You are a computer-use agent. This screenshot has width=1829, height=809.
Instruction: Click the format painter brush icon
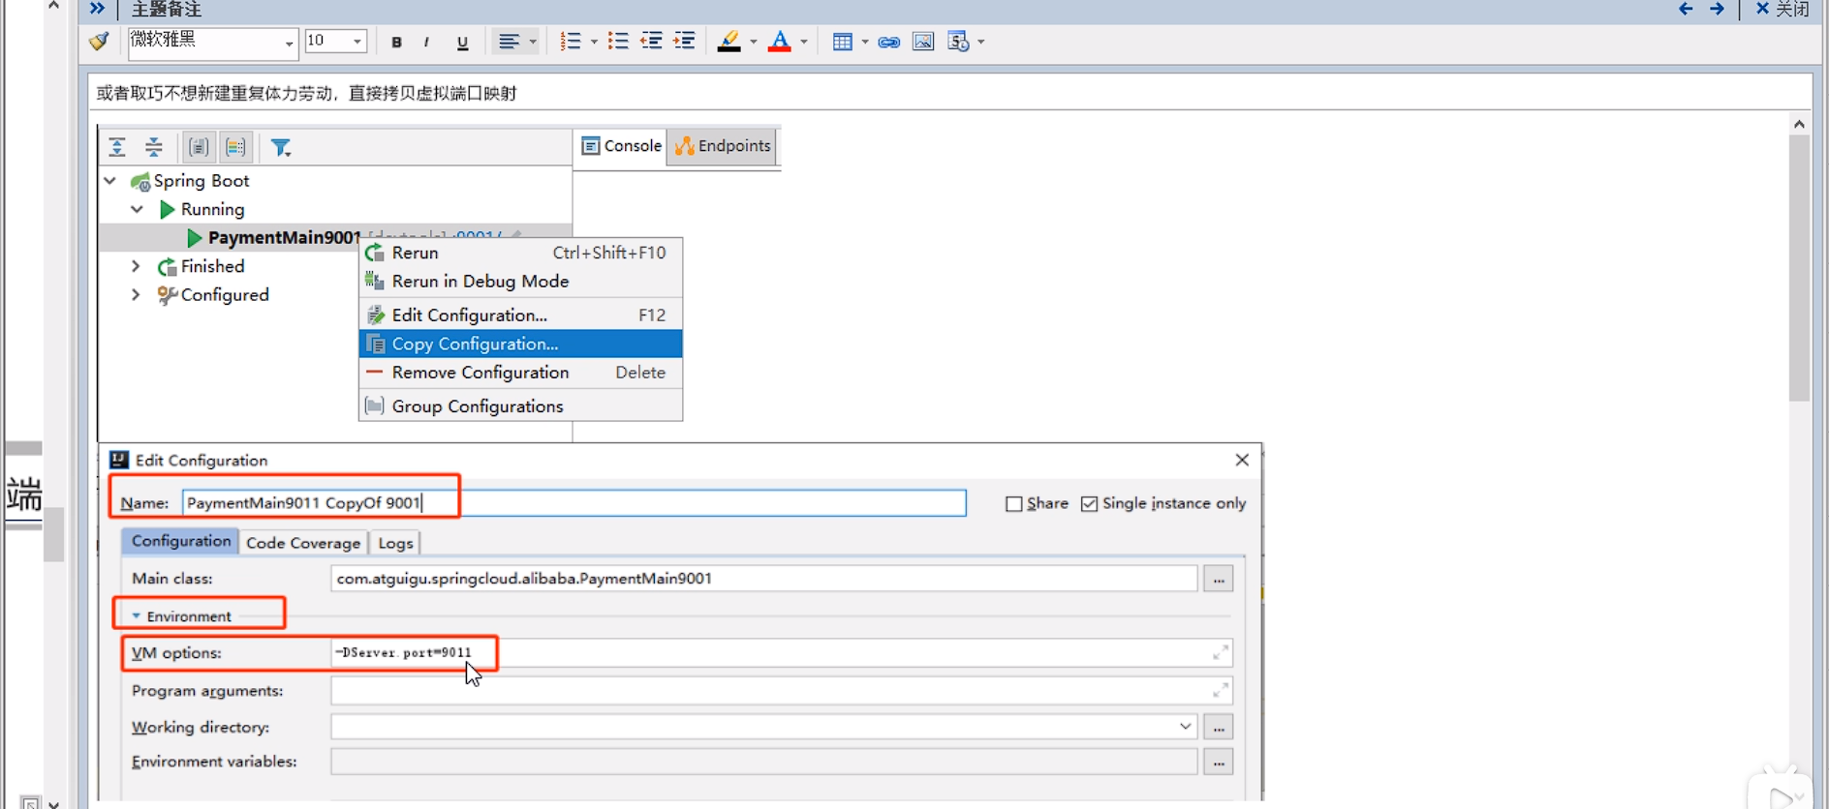click(99, 42)
